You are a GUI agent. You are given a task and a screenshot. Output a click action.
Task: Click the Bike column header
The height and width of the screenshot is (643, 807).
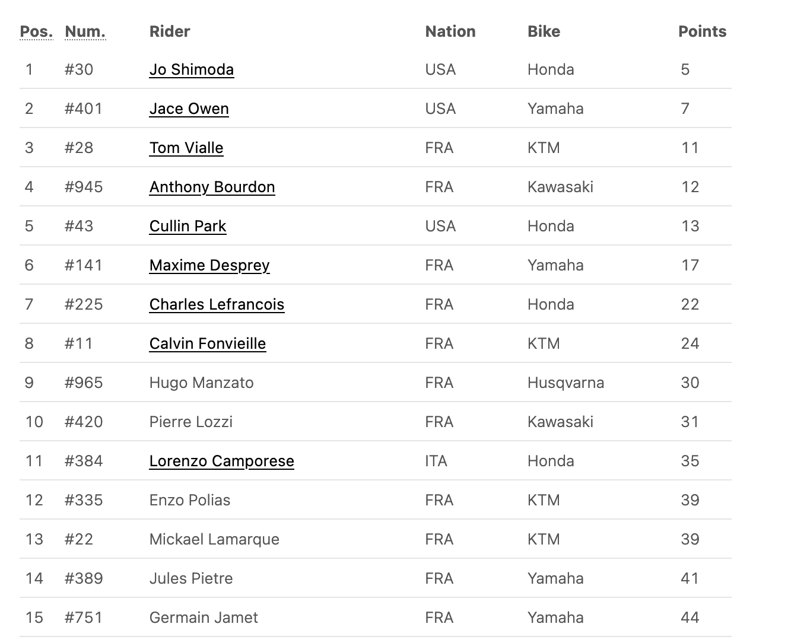click(544, 31)
